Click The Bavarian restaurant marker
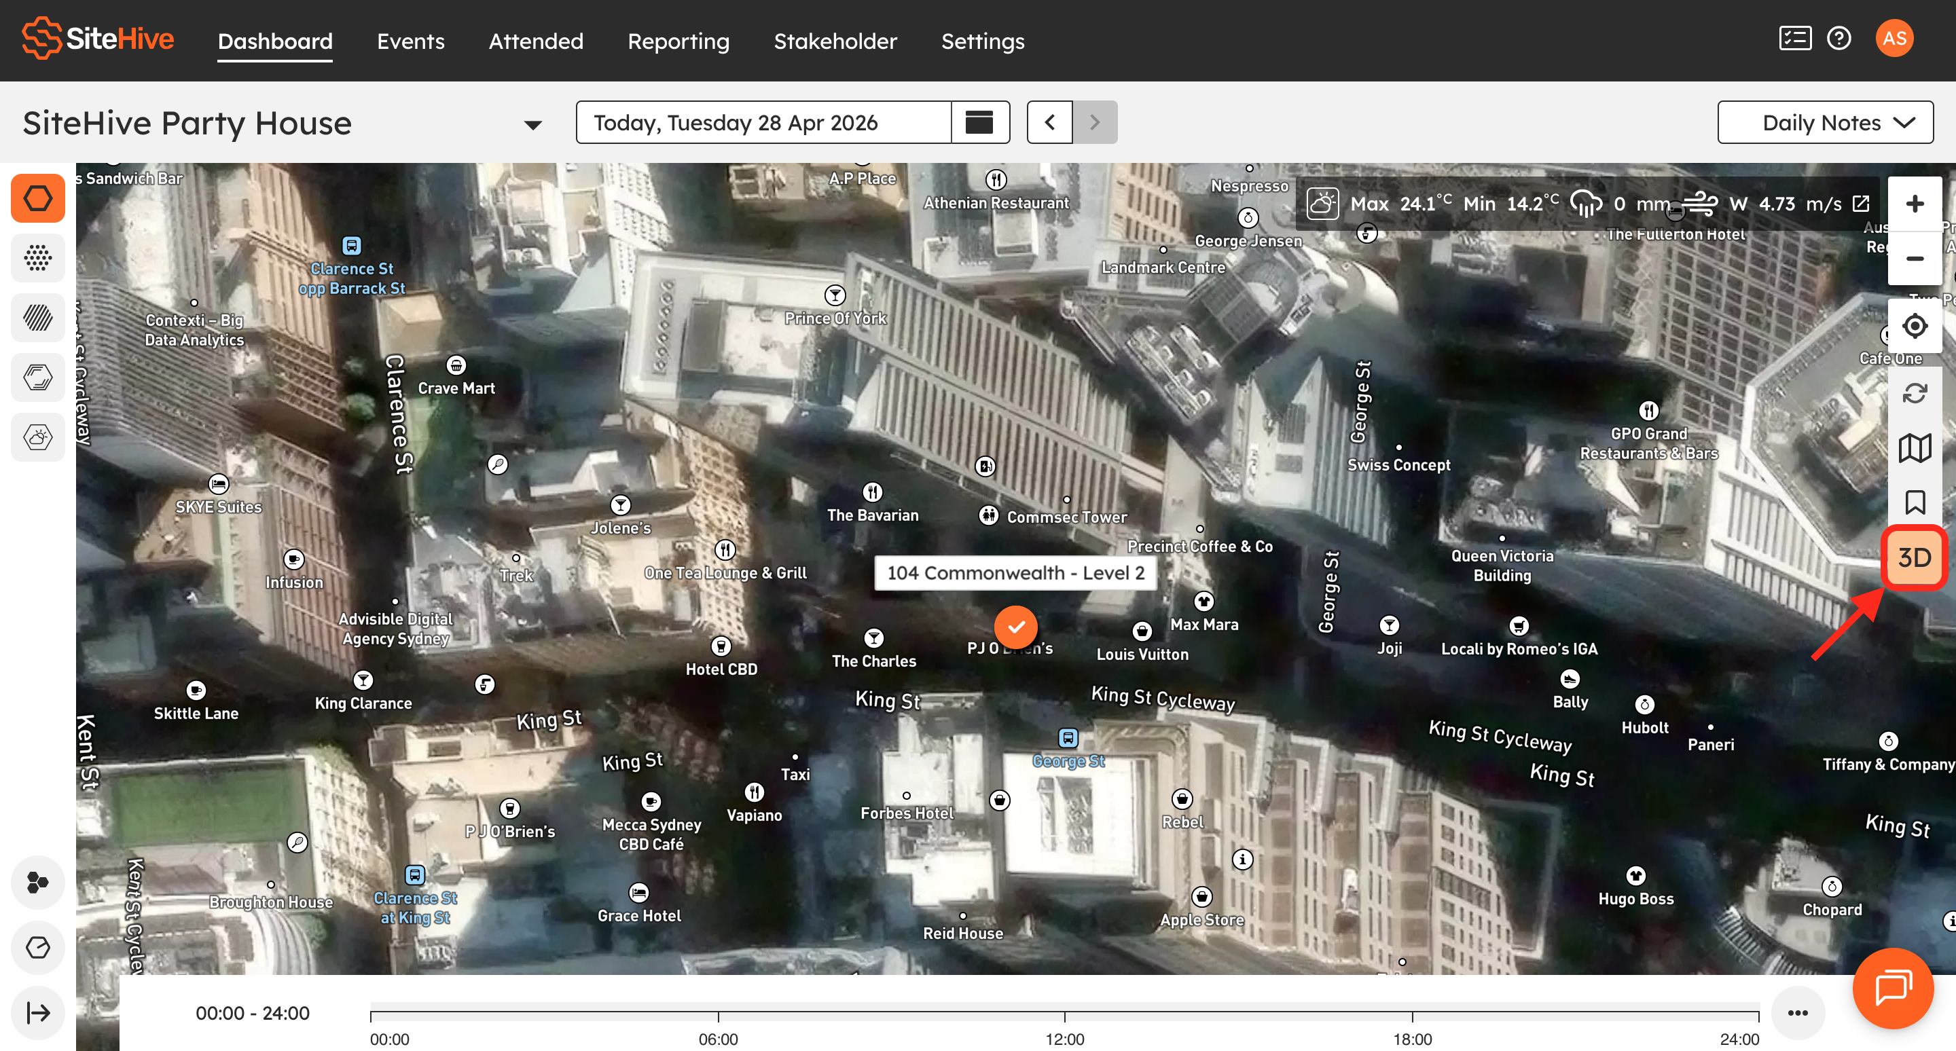 (873, 492)
